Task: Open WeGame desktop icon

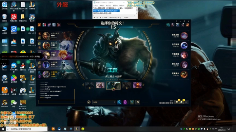Action: point(5,103)
